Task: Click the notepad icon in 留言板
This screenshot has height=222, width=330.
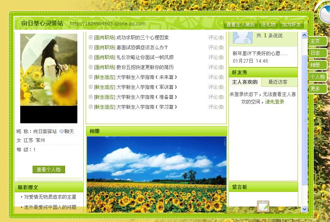Action: [263, 207]
